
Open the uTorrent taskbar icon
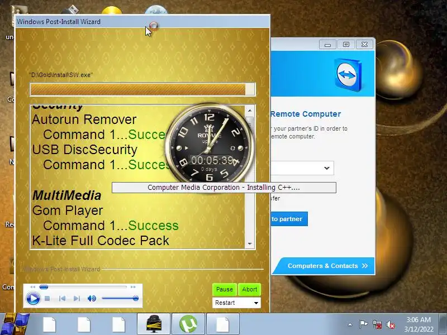[188, 324]
